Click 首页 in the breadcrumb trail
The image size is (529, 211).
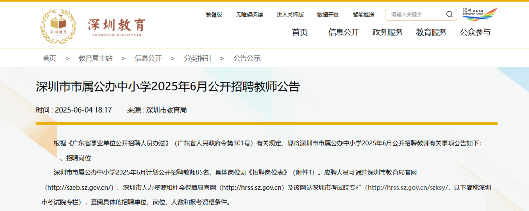(x=49, y=58)
